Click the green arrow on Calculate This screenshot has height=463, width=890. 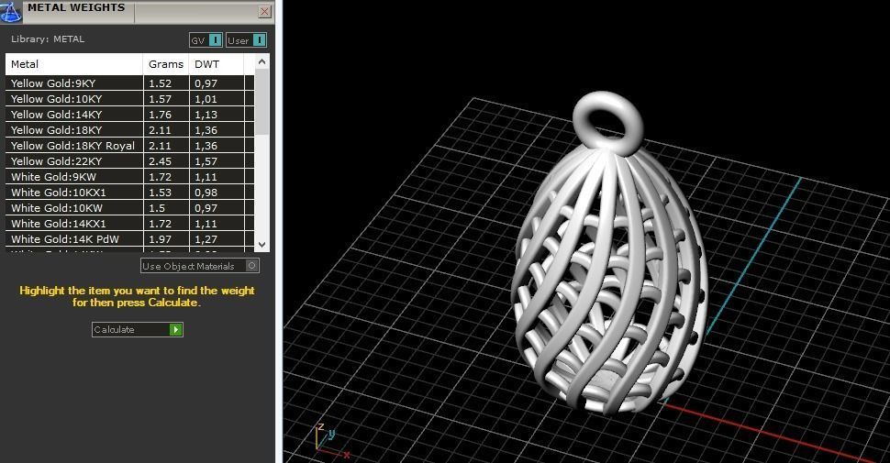click(x=176, y=330)
